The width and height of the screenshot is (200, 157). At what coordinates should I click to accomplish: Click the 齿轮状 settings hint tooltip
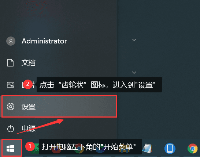(99, 85)
